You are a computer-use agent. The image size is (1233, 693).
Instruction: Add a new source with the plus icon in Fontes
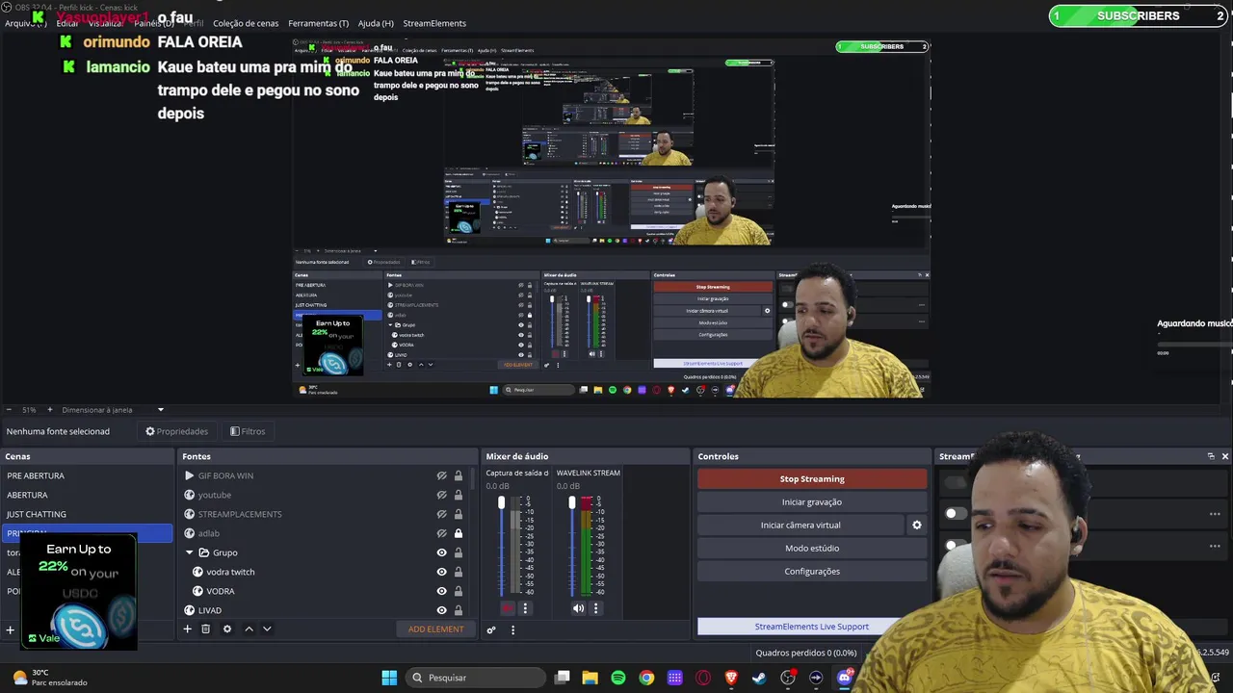[188, 629]
